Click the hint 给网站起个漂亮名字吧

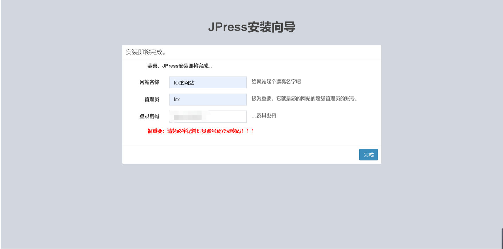(x=276, y=82)
